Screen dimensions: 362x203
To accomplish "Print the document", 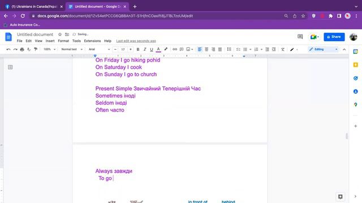I will click(22, 49).
